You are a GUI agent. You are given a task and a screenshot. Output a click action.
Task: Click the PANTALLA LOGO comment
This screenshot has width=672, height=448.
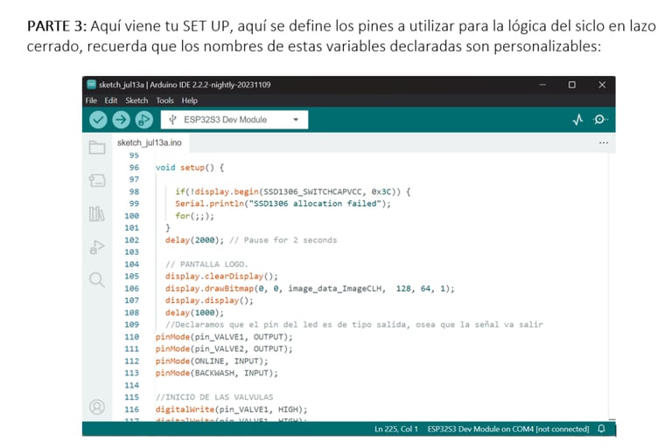click(206, 264)
